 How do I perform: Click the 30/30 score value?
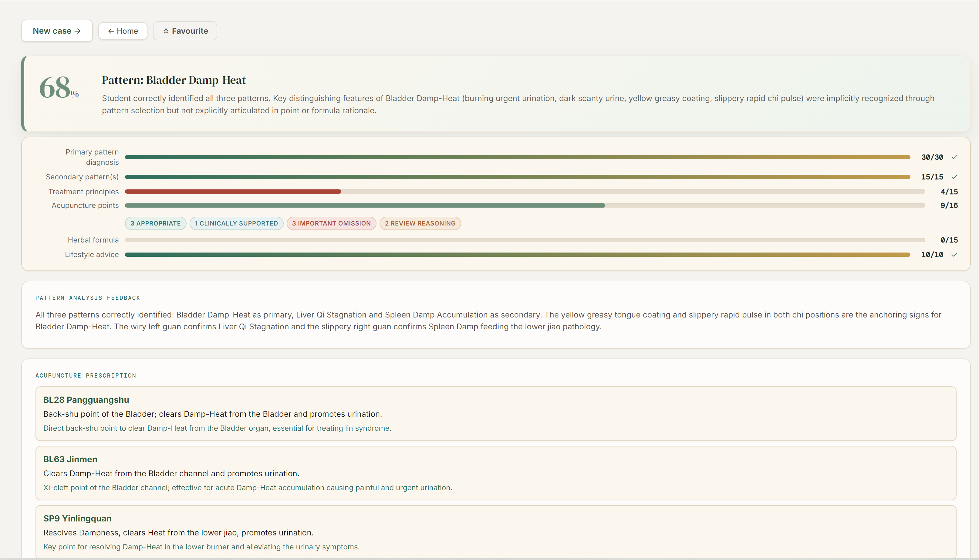932,157
